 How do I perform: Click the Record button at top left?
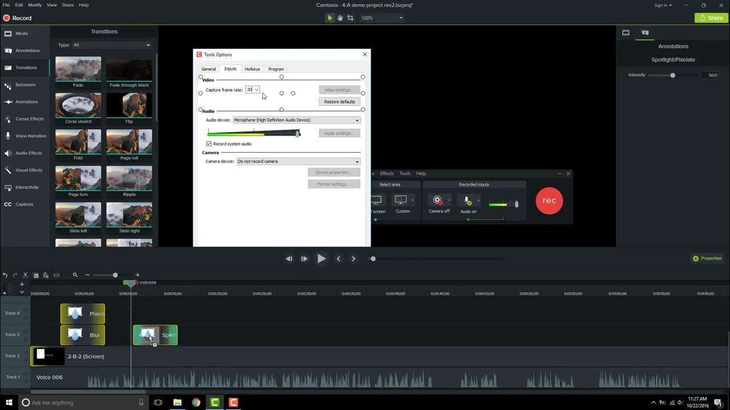17,18
